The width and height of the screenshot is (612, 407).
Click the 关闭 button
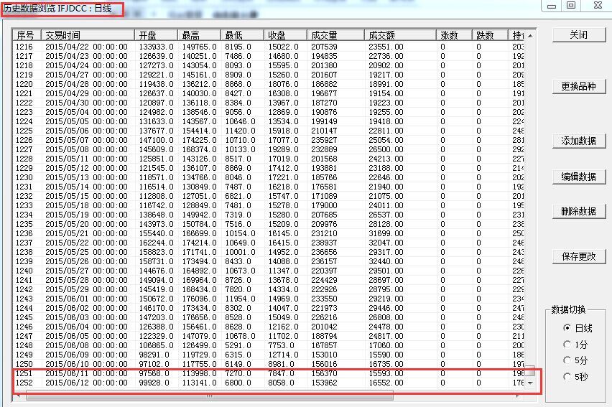[578, 34]
